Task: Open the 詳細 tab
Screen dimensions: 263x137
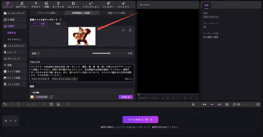Action: [206, 5]
